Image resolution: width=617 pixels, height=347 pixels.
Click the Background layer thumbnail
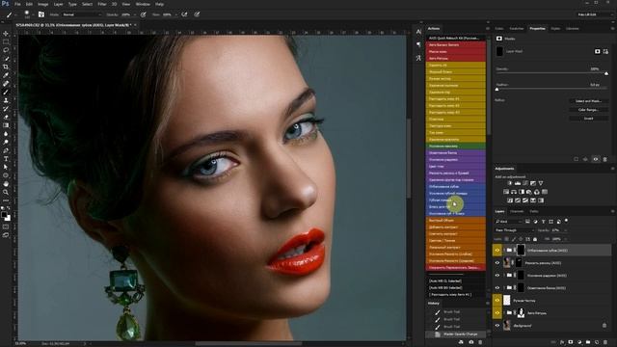coord(507,326)
